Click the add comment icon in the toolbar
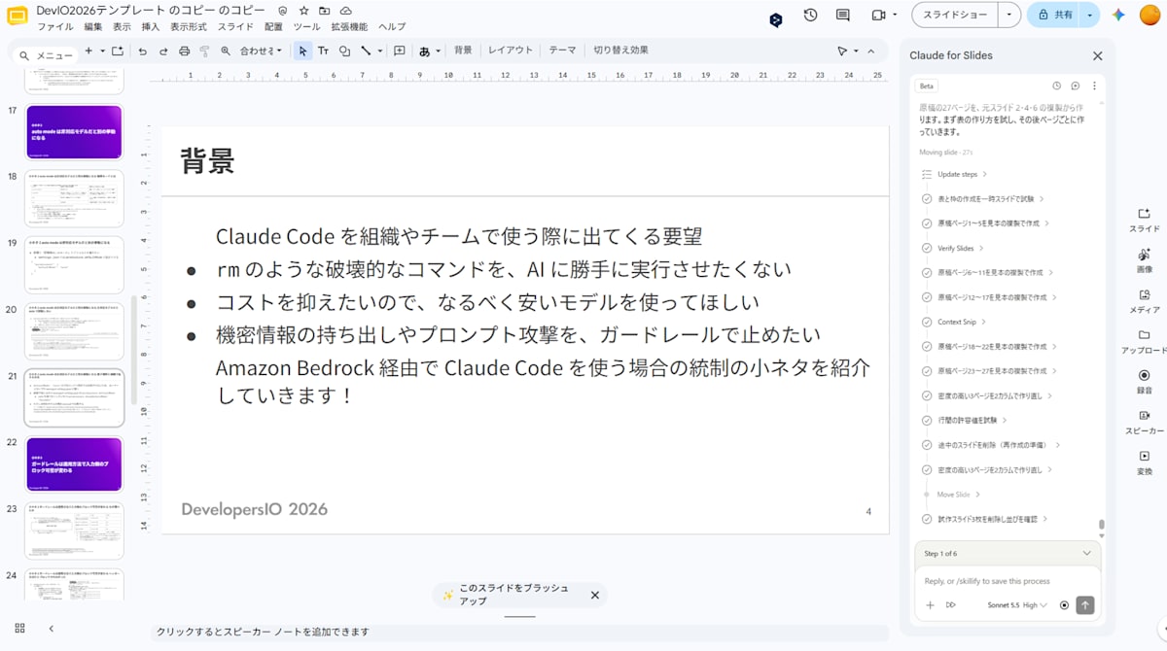This screenshot has width=1167, height=651. pos(400,51)
